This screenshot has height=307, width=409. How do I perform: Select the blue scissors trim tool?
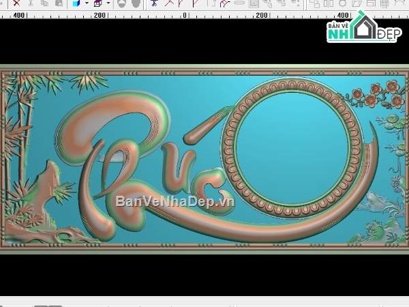click(x=154, y=3)
